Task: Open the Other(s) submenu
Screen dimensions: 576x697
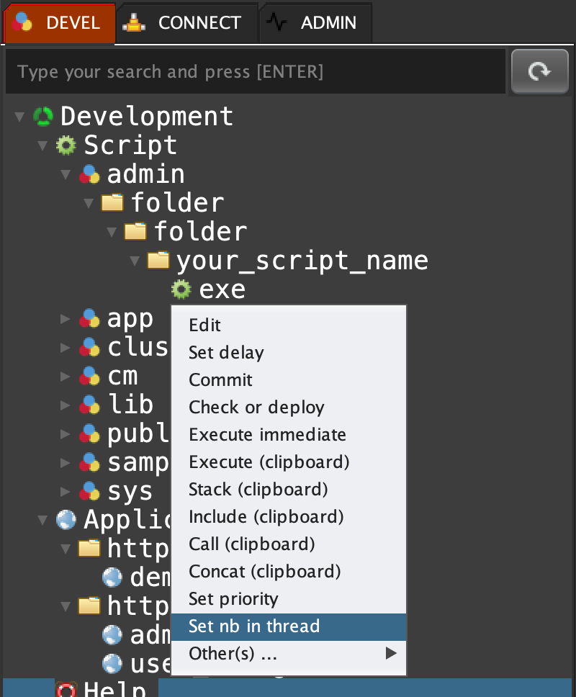Action: [x=288, y=654]
